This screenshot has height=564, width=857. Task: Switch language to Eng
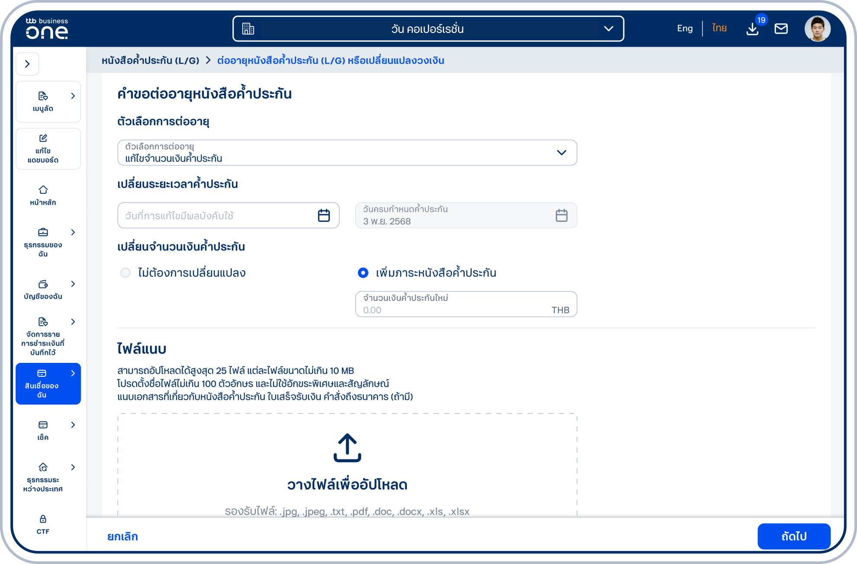(x=685, y=29)
